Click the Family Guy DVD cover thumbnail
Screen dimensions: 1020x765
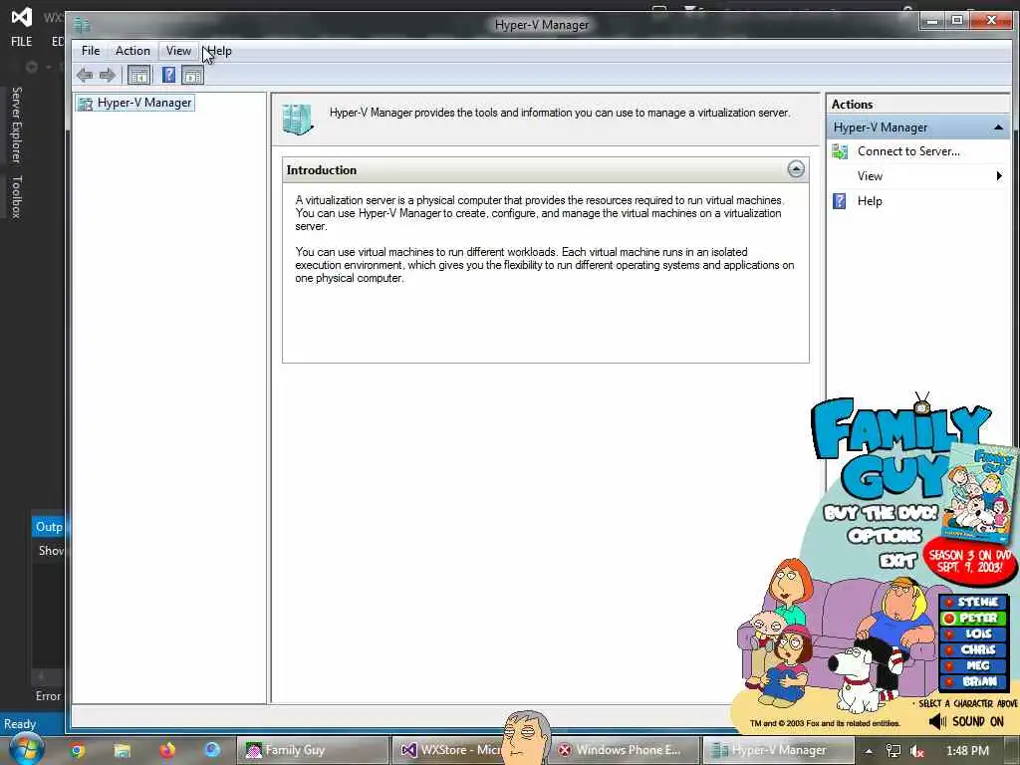979,492
